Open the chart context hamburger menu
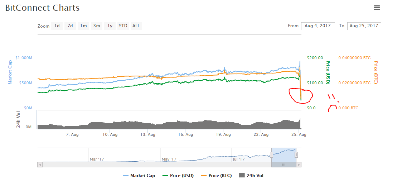This screenshot has width=397, height=181. (x=377, y=8)
